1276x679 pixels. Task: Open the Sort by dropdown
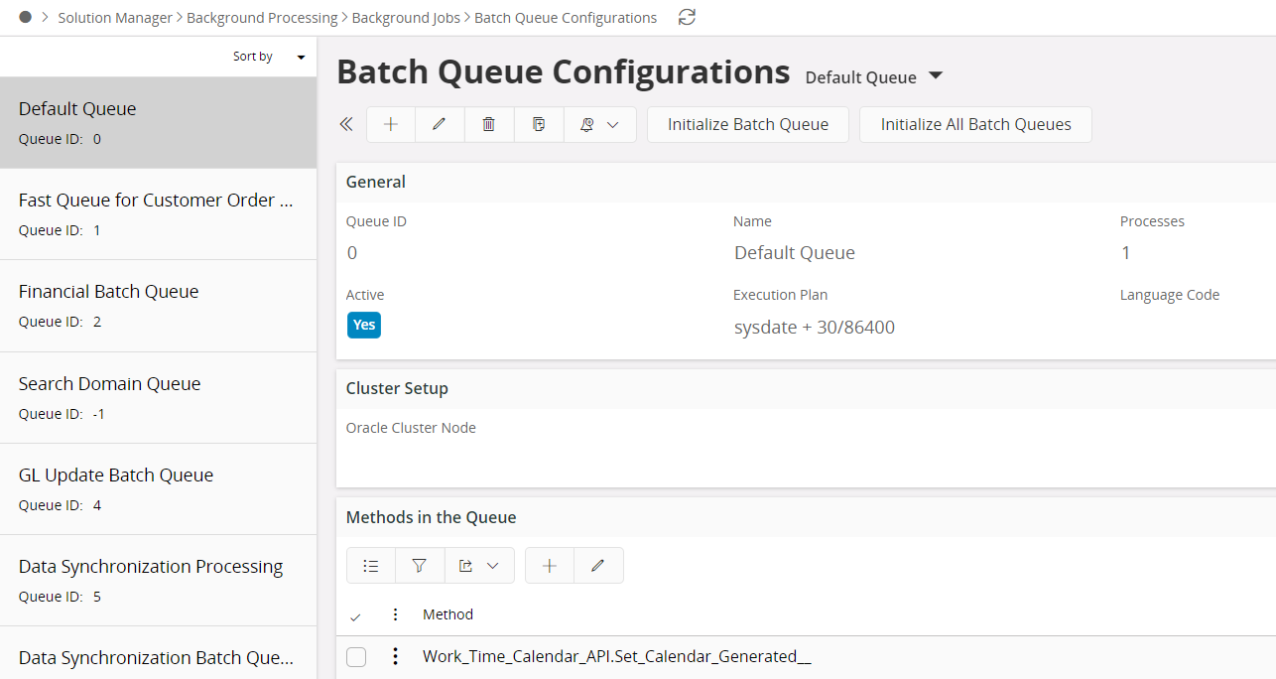(269, 58)
